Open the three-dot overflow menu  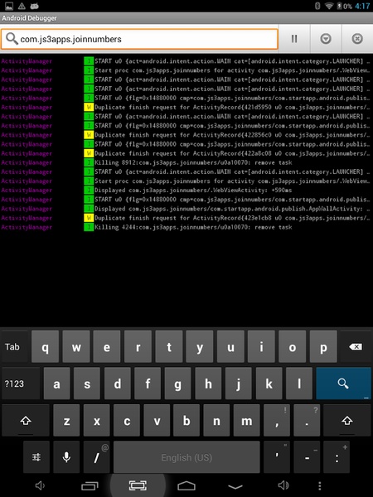pyautogui.click(x=320, y=485)
